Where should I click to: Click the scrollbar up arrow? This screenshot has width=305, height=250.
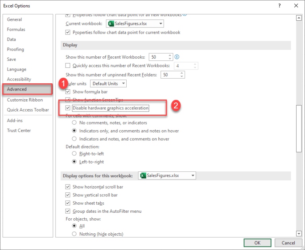(299, 18)
